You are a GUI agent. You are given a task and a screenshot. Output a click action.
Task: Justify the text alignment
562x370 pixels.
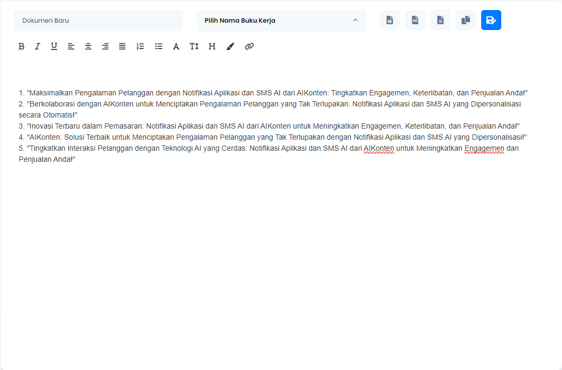122,46
